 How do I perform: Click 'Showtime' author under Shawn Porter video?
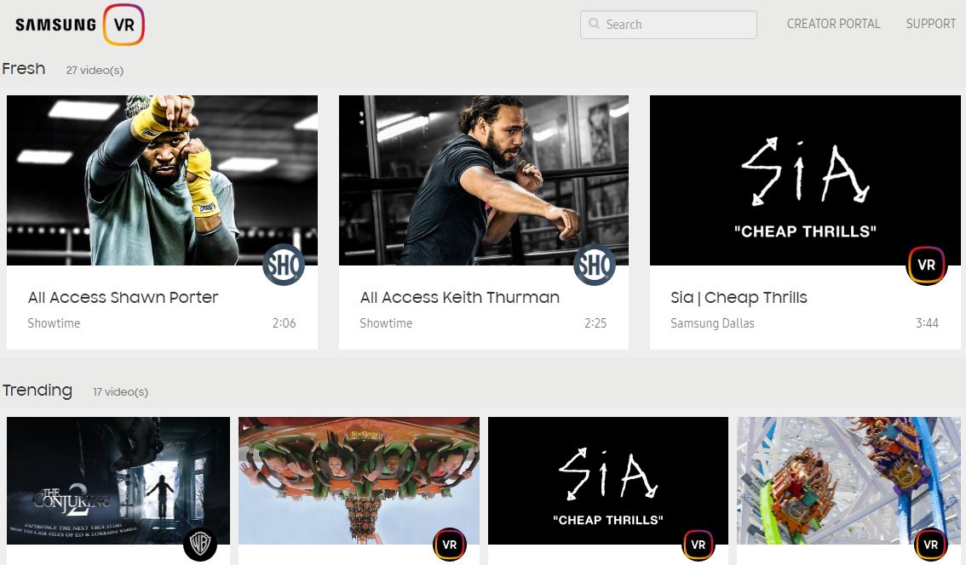click(x=54, y=323)
